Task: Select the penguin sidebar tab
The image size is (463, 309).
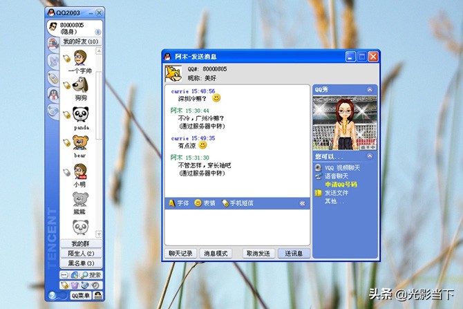Action: (53, 95)
